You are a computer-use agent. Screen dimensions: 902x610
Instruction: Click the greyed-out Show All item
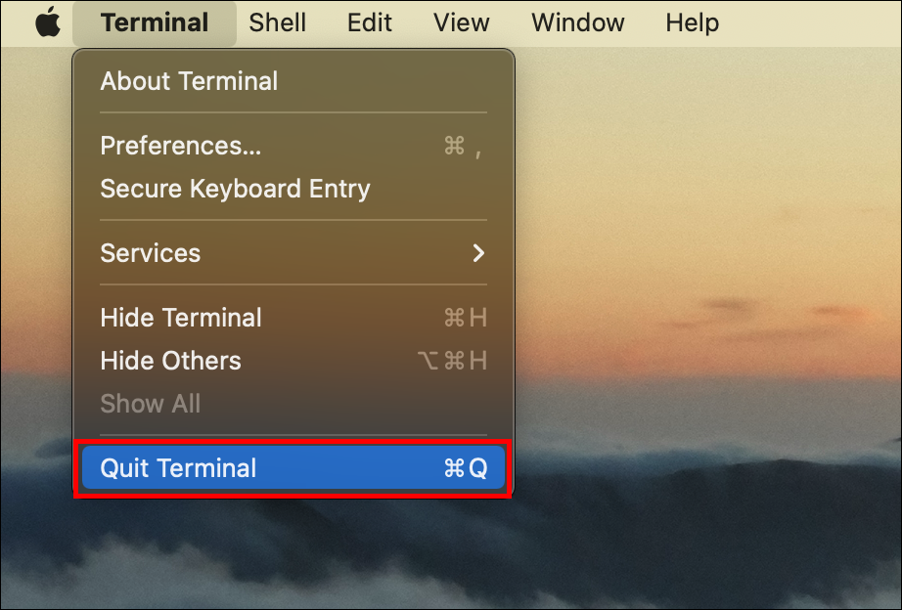point(150,404)
